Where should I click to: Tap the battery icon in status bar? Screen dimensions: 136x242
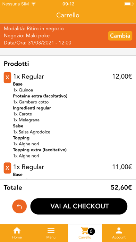[129, 4]
